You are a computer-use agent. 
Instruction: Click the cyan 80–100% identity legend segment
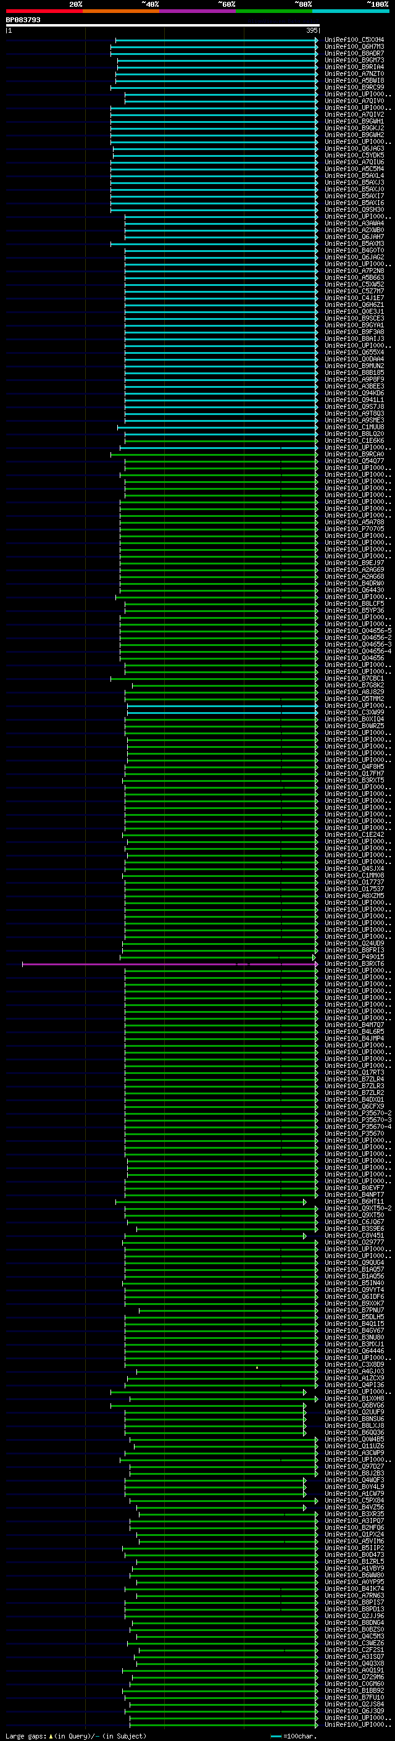[351, 11]
